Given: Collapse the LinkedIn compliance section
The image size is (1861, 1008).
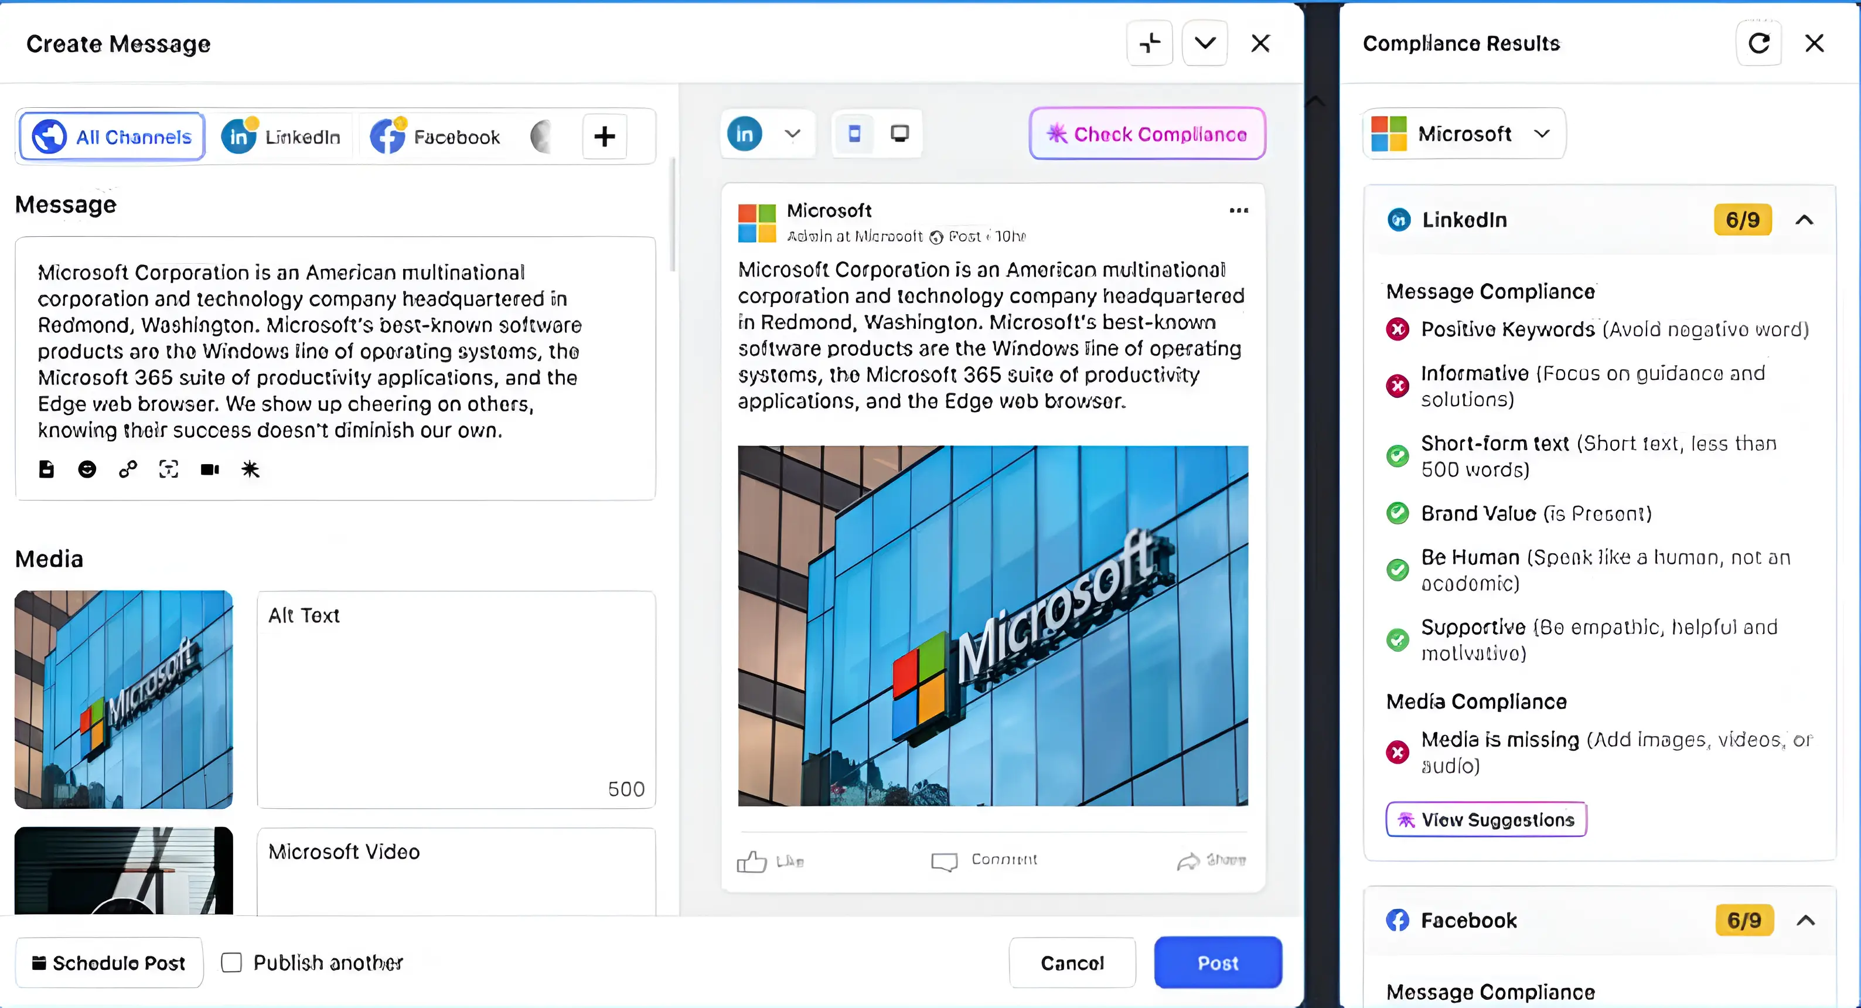Looking at the screenshot, I should 1804,220.
